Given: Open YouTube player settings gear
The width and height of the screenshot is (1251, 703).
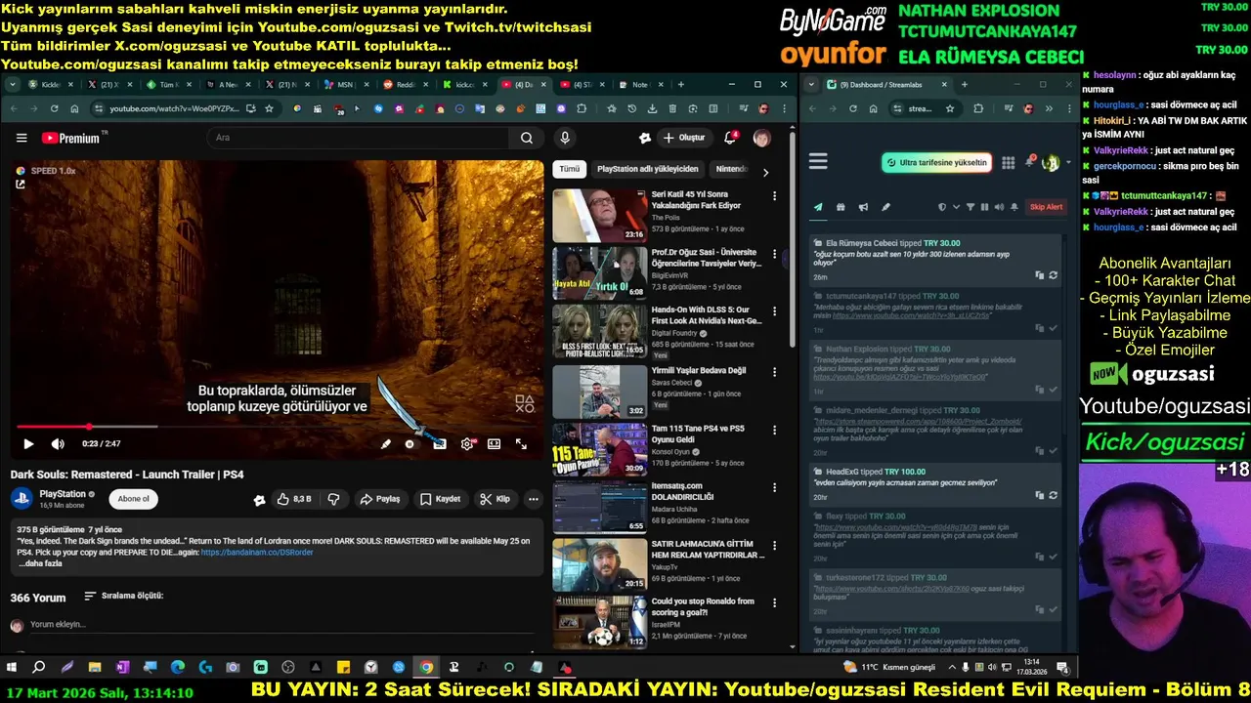Looking at the screenshot, I should click(x=467, y=443).
